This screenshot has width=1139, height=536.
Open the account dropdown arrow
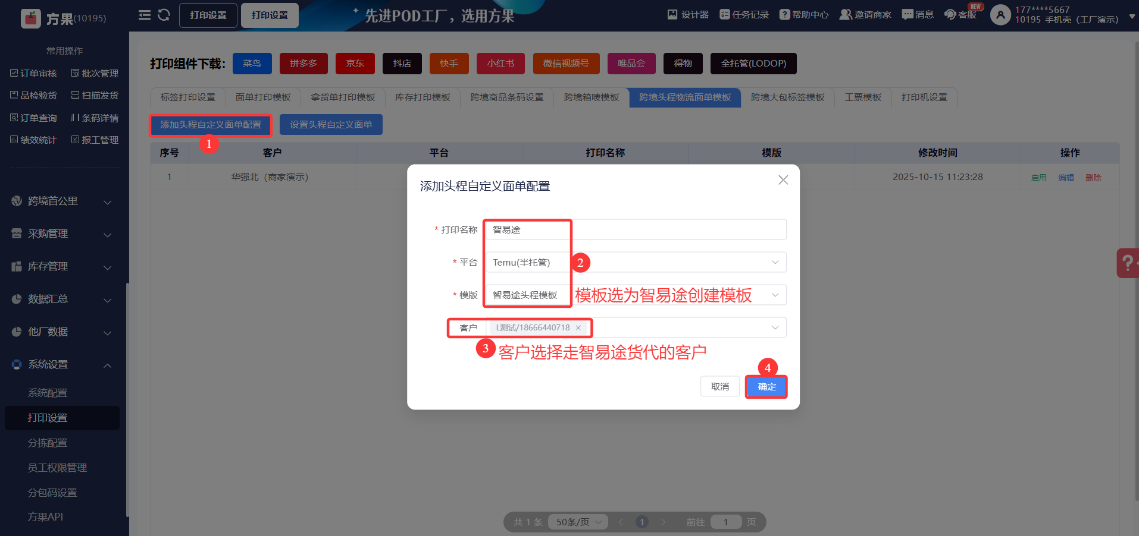pyautogui.click(x=1132, y=17)
